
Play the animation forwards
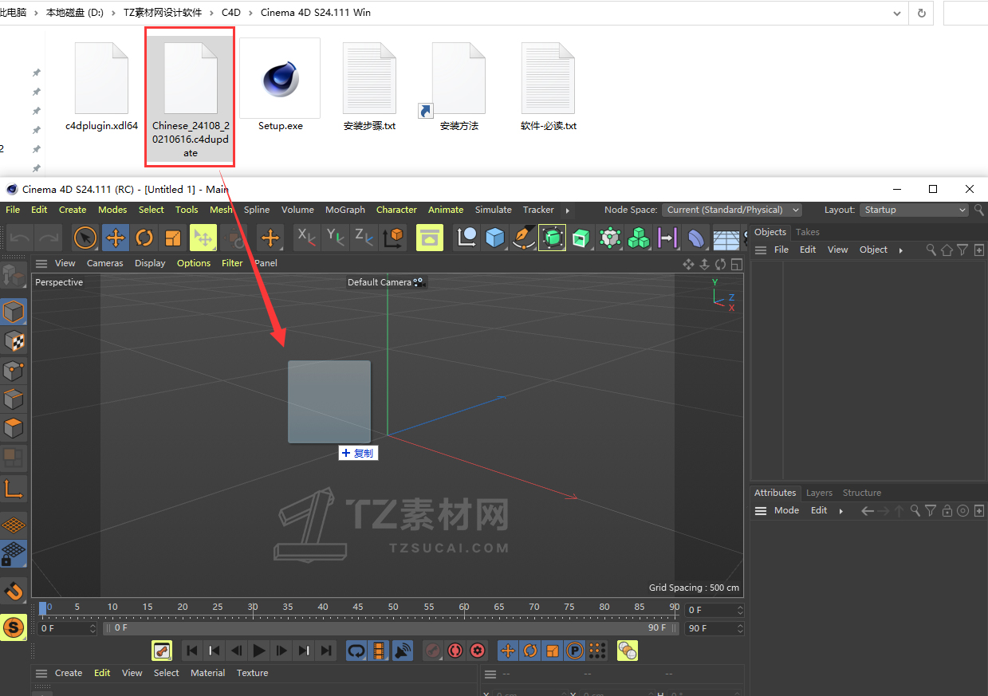(259, 651)
